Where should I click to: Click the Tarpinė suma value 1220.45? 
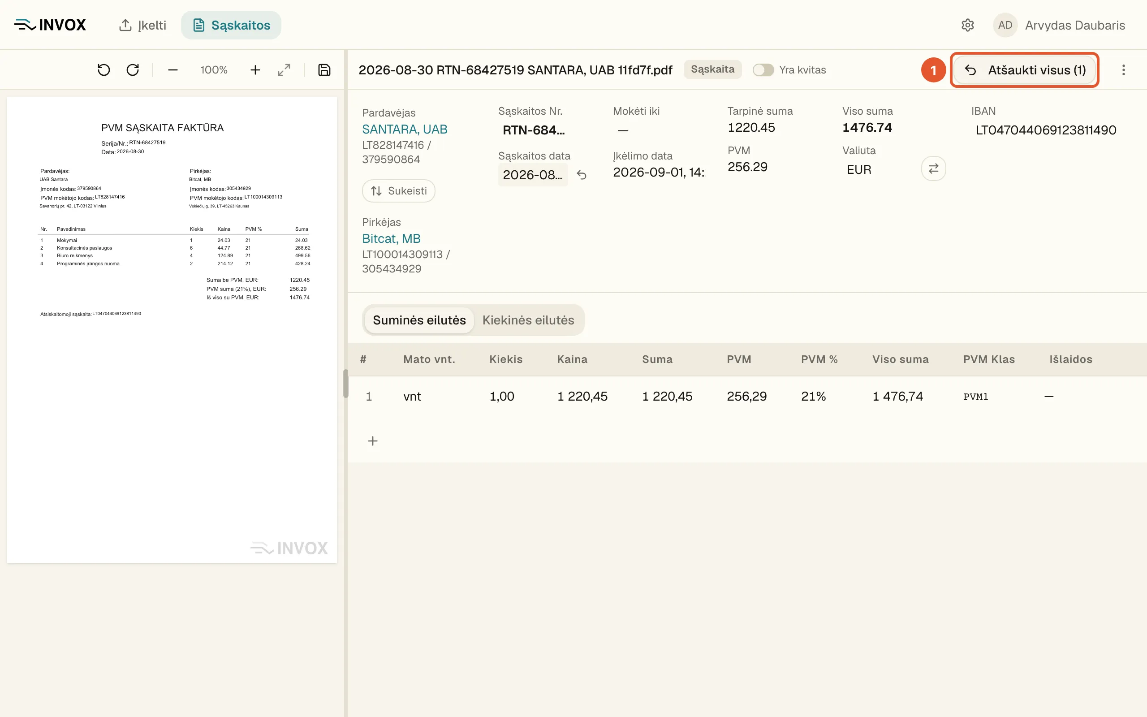coord(751,128)
